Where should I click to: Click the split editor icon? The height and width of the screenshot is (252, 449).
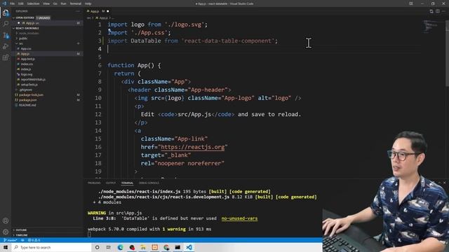tap(438, 11)
